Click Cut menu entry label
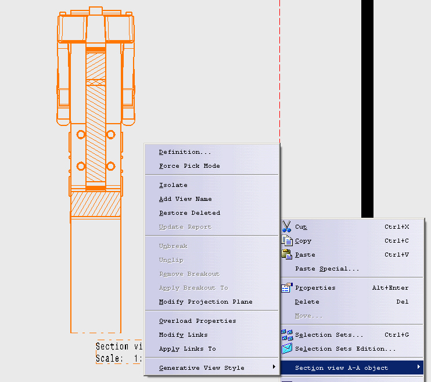Image resolution: width=431 pixels, height=382 pixels. click(x=301, y=227)
